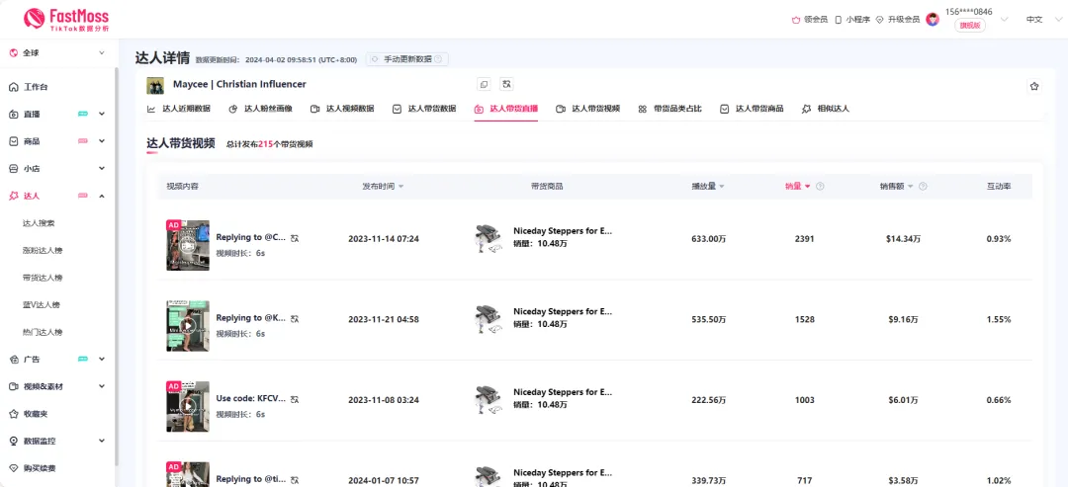
Task: Translate the first video title 'Replying to @C...'
Action: pos(295,238)
